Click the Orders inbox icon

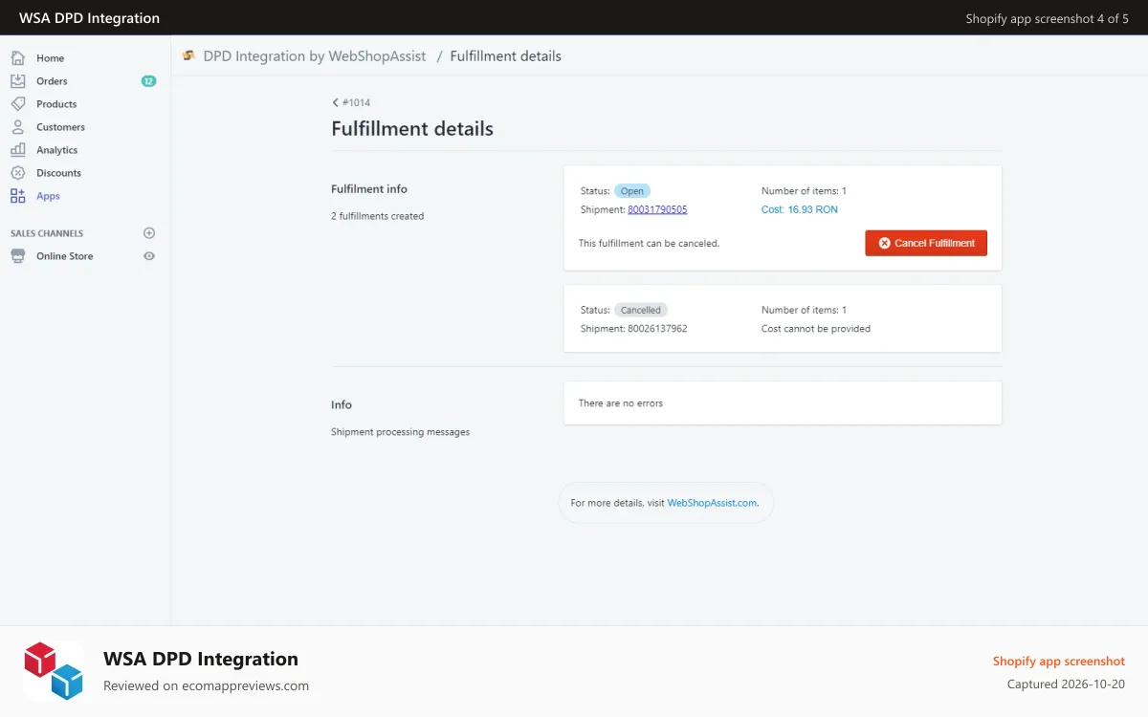(17, 81)
